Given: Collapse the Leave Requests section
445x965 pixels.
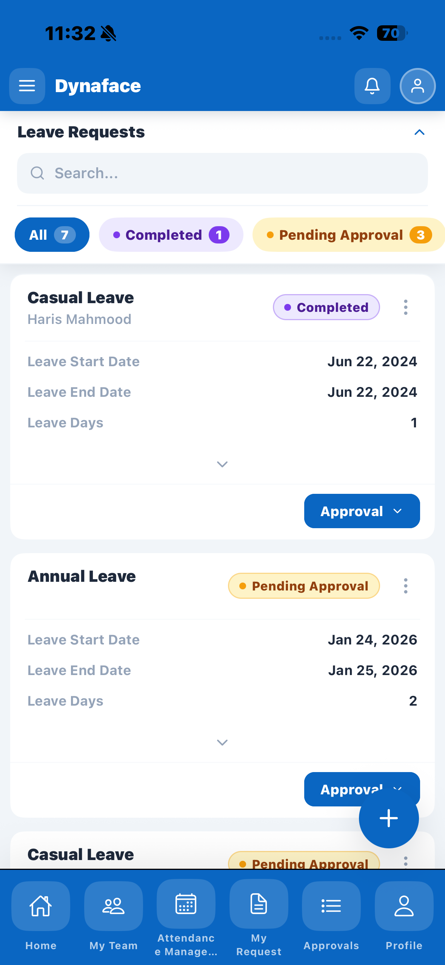Looking at the screenshot, I should [419, 132].
